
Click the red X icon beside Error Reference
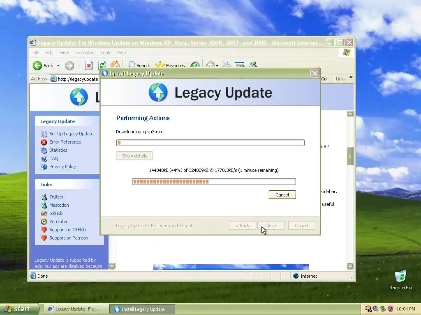[x=44, y=142]
